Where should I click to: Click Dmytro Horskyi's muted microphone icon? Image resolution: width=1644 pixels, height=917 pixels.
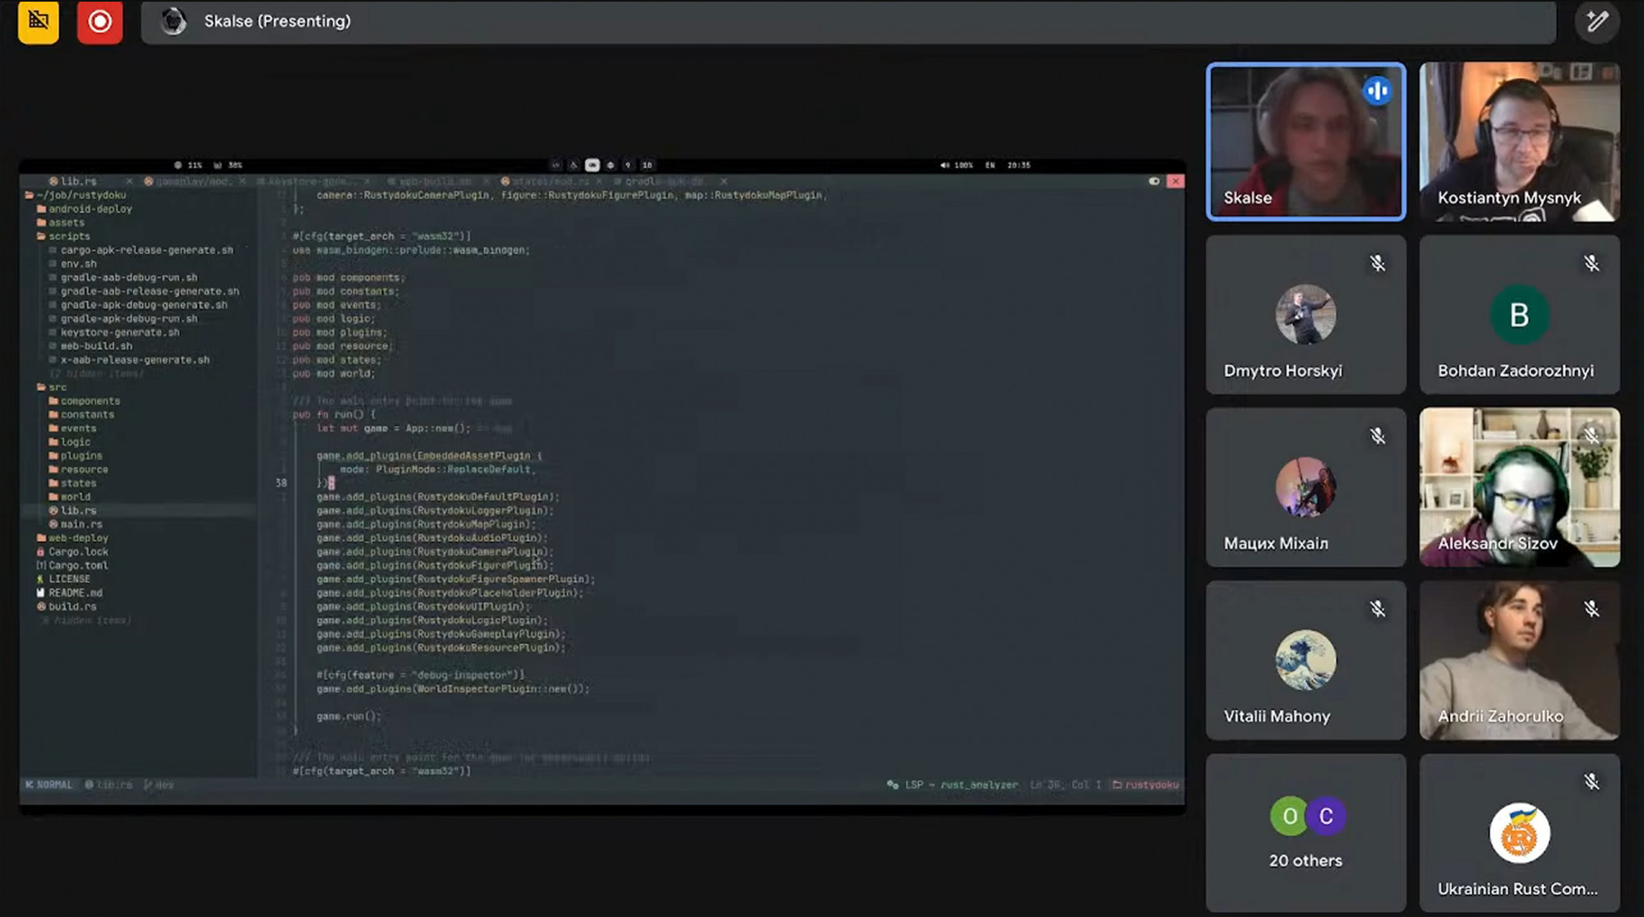pyautogui.click(x=1378, y=264)
